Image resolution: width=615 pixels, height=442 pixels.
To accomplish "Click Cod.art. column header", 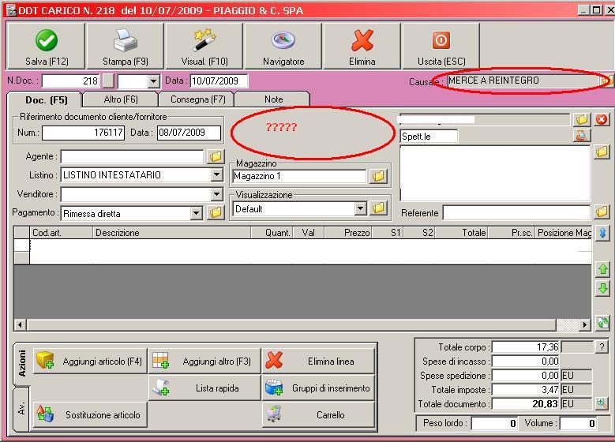I will 62,233.
